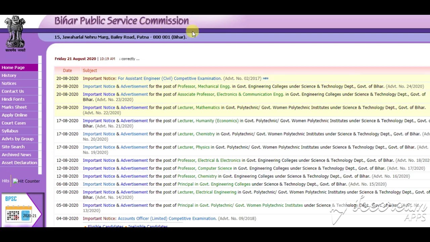This screenshot has width=430, height=242.
Task: Click the Bihar government emblem logo
Action: 15,34
